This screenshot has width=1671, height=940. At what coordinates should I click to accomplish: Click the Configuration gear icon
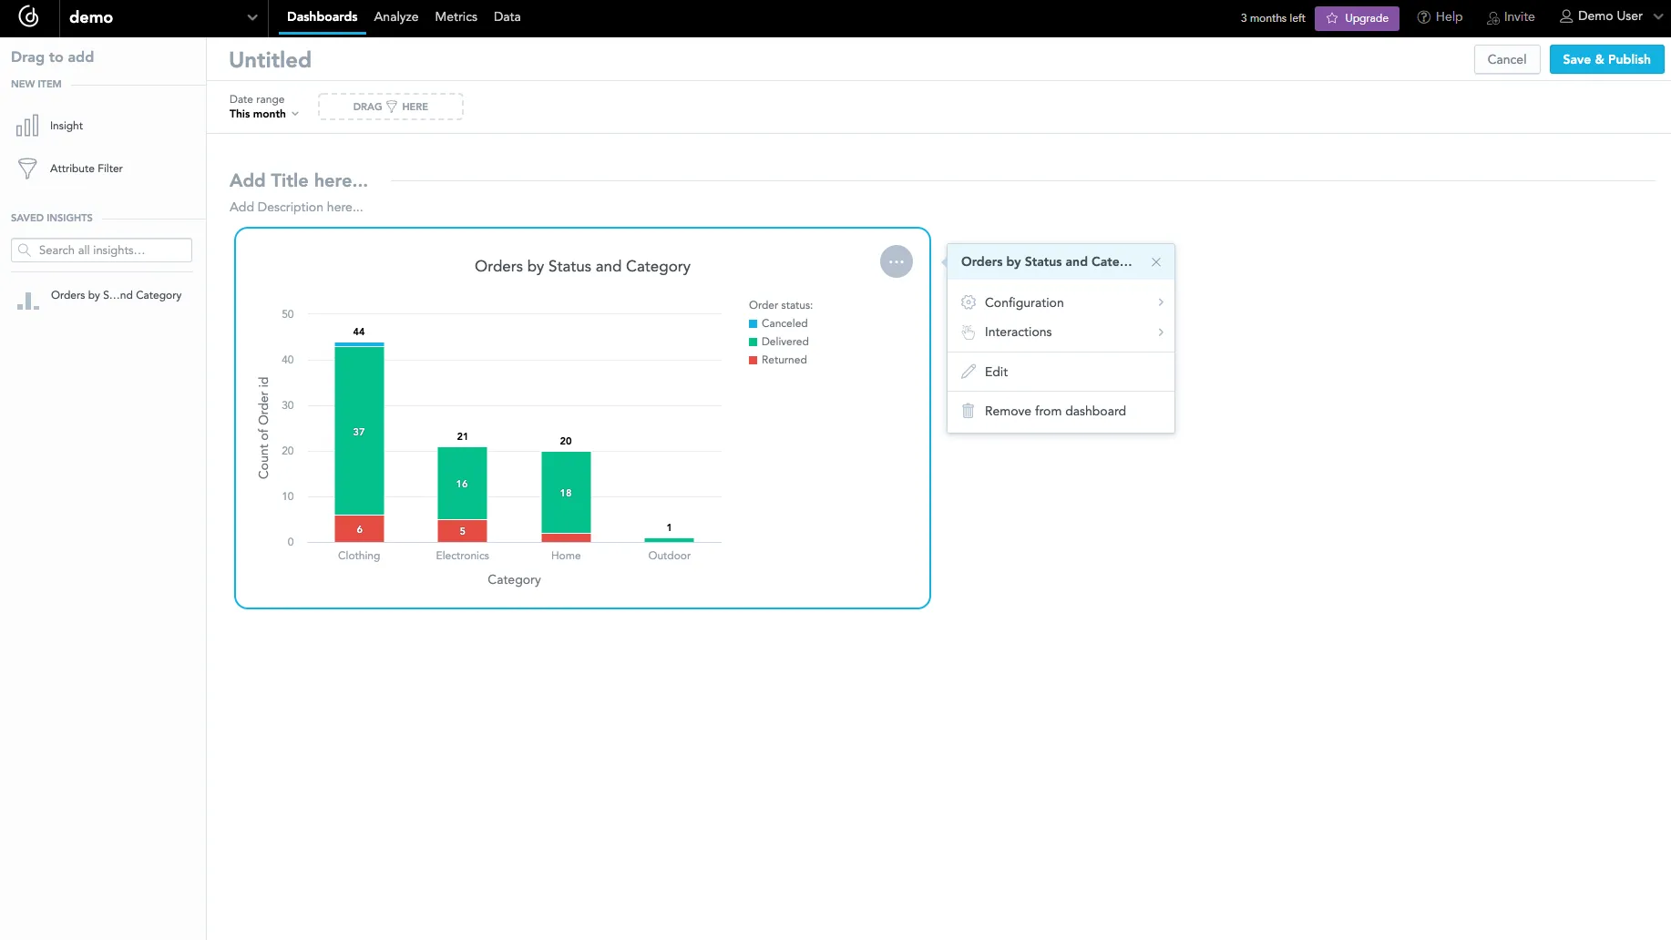968,302
